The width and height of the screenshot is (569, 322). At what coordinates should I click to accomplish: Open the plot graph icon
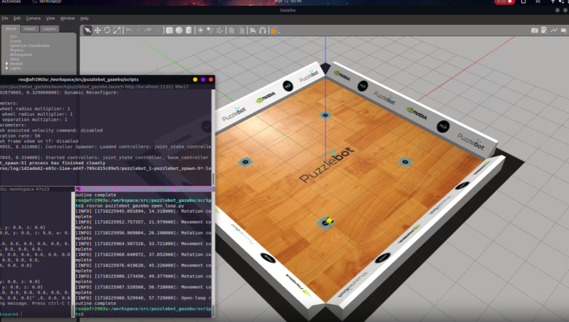[x=554, y=30]
